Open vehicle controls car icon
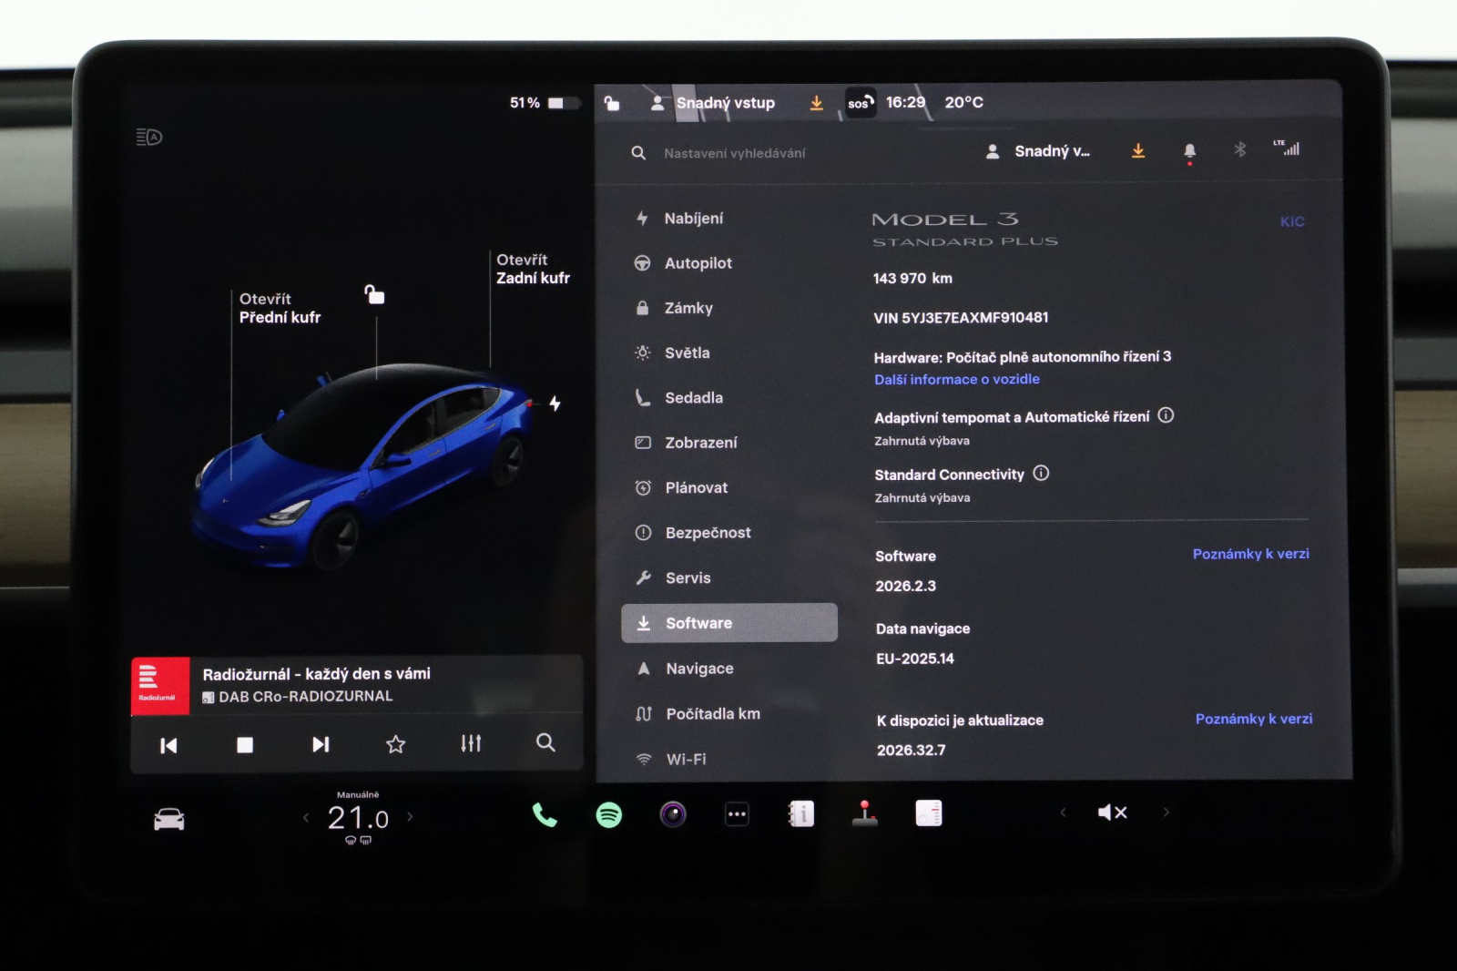 (x=169, y=819)
